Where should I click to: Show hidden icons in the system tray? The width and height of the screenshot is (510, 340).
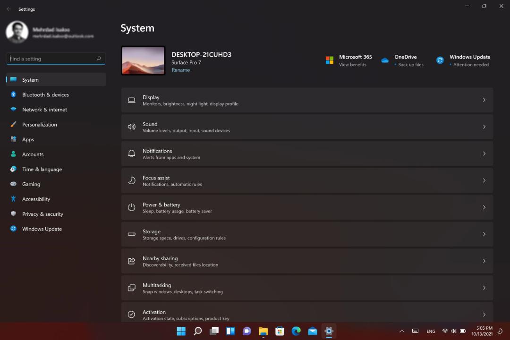[402, 331]
